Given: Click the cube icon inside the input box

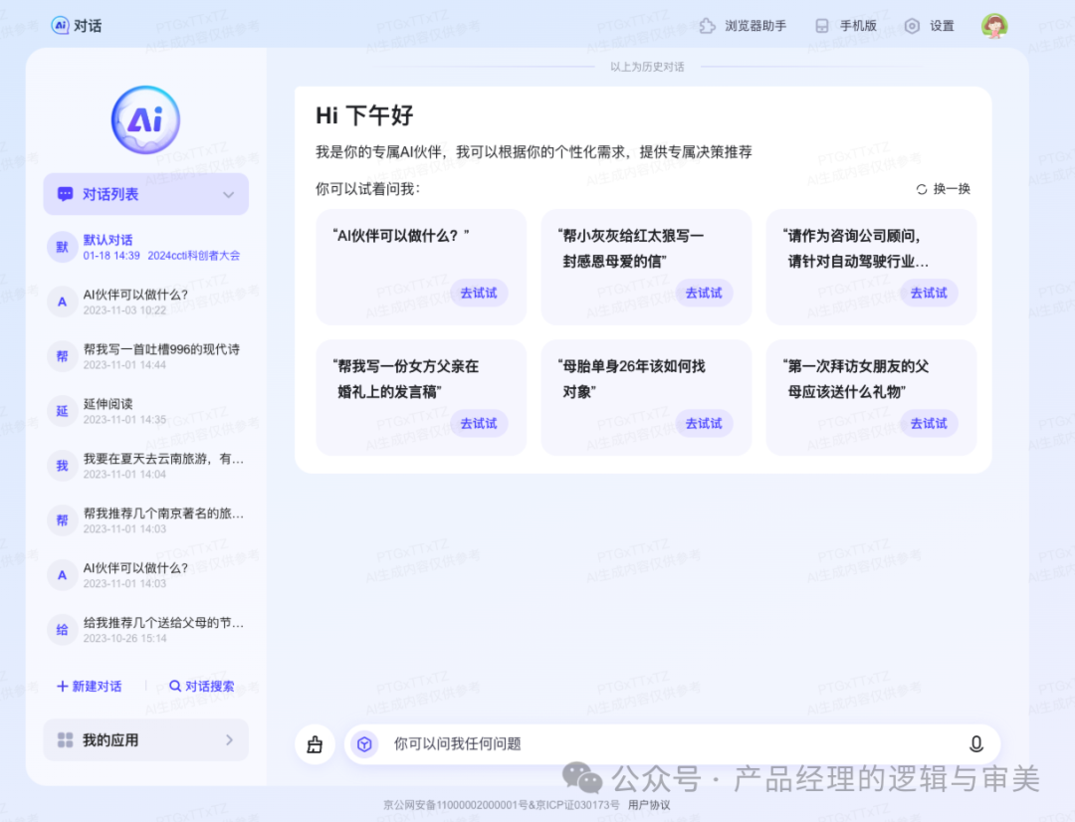Looking at the screenshot, I should pyautogui.click(x=364, y=743).
